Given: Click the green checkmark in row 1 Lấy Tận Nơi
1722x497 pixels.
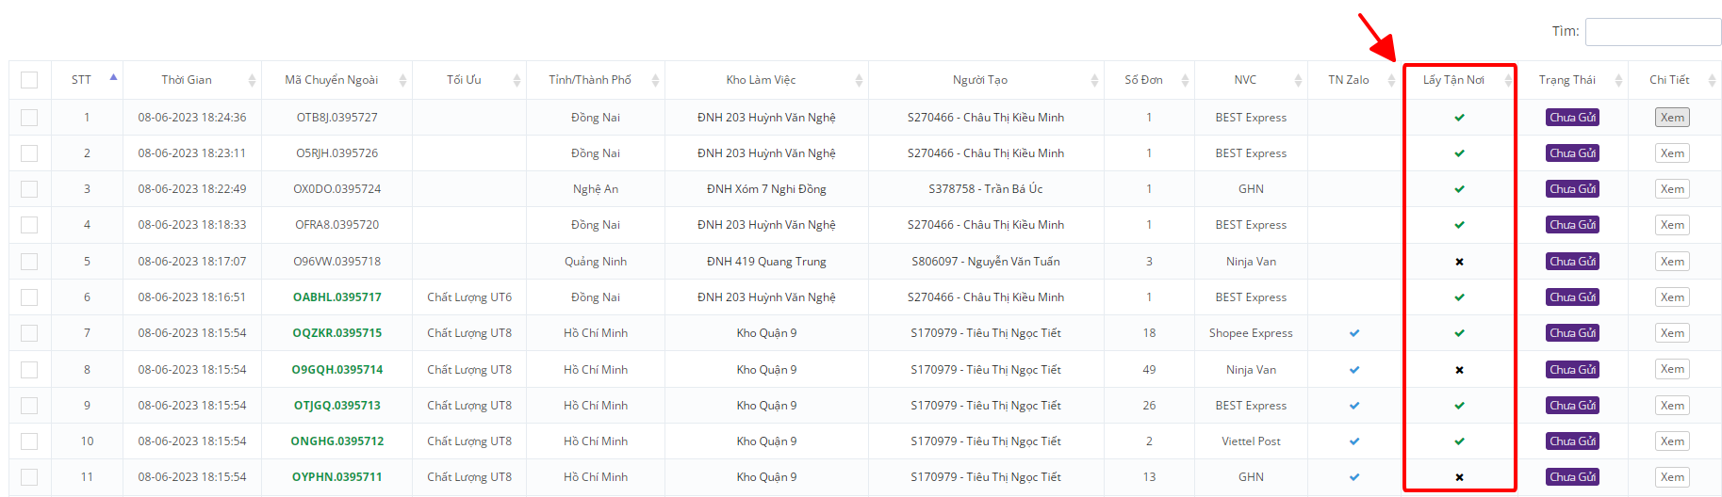Looking at the screenshot, I should [1459, 118].
